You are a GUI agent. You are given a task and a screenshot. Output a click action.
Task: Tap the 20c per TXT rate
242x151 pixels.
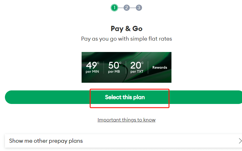pyautogui.click(x=137, y=66)
